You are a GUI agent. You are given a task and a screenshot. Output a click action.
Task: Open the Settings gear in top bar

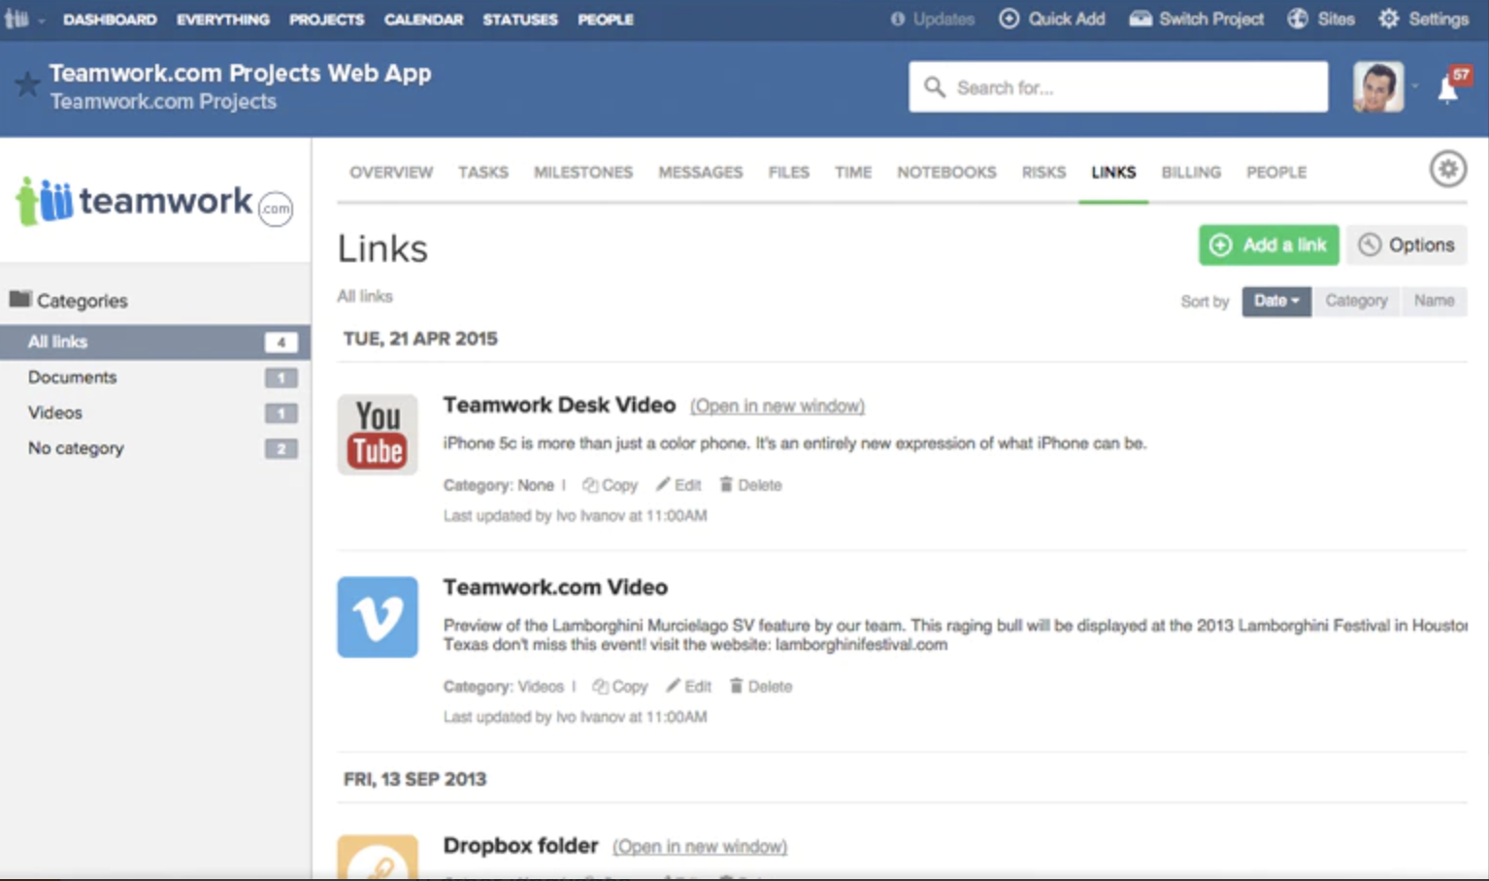[x=1389, y=18]
